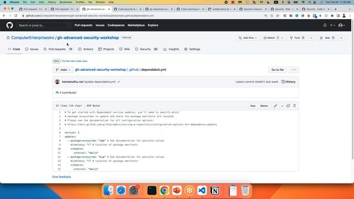
Task: Expand the Star lists caret
Action: point(341,38)
